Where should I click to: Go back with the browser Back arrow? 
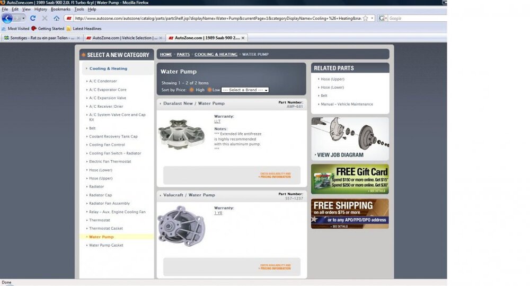[7, 18]
